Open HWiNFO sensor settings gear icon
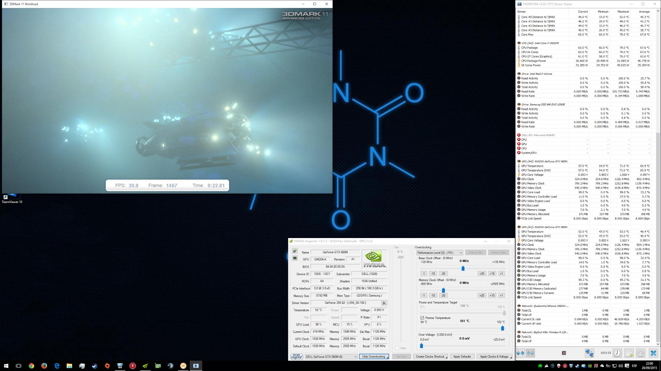Screen dimensions: 661x371 pyautogui.click(x=640, y=353)
